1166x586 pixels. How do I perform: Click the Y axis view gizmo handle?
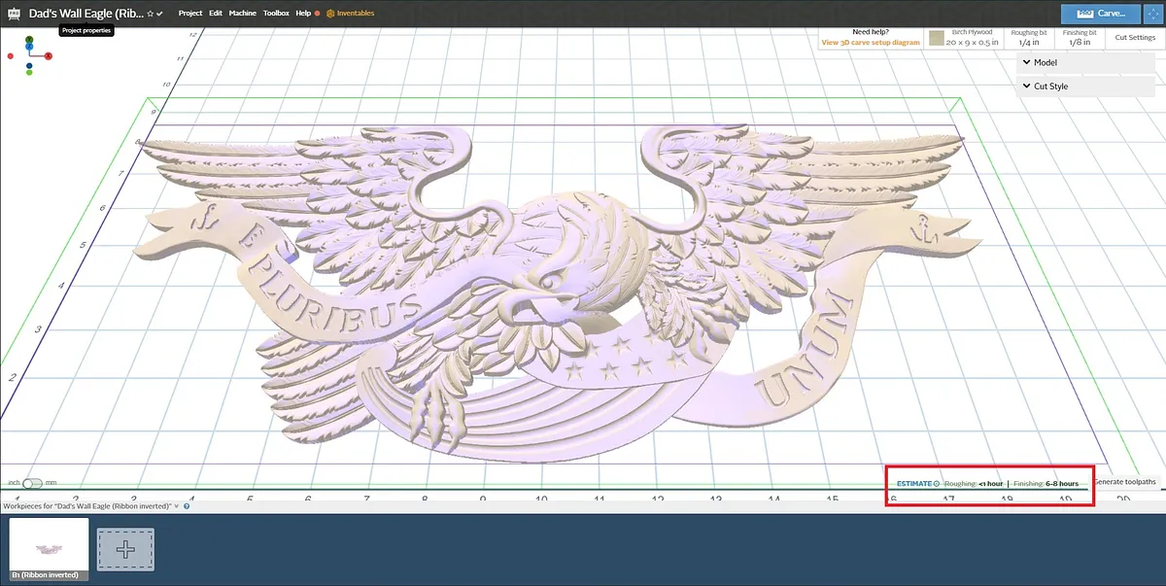pyautogui.click(x=29, y=40)
